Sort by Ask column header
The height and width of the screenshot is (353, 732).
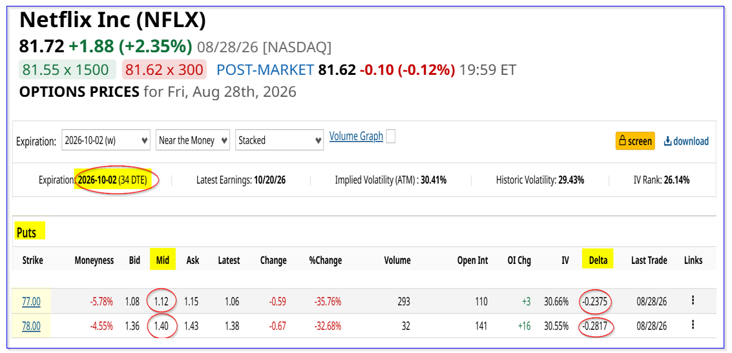(x=193, y=260)
